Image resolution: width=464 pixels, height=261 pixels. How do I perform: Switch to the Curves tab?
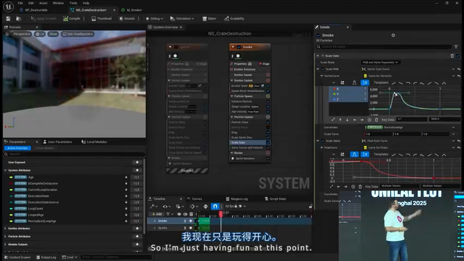(x=196, y=199)
